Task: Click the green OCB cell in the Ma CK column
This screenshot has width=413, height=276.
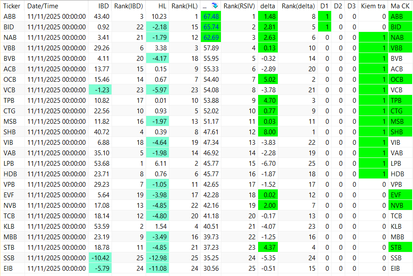Action: pyautogui.click(x=400, y=79)
